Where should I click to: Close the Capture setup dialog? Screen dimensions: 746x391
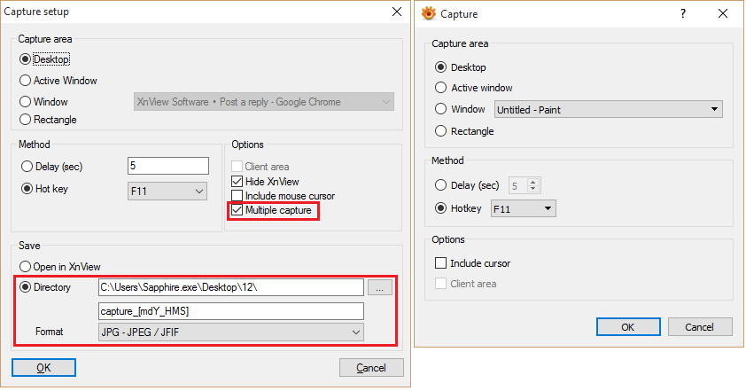tap(396, 12)
